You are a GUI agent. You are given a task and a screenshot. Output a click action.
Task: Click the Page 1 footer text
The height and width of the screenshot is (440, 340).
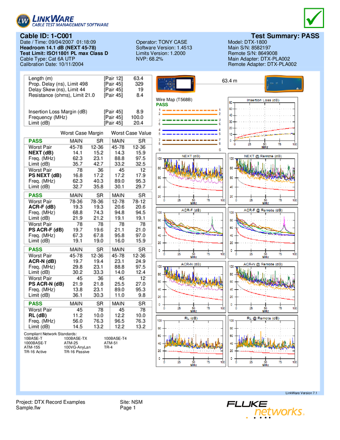[128, 408]
